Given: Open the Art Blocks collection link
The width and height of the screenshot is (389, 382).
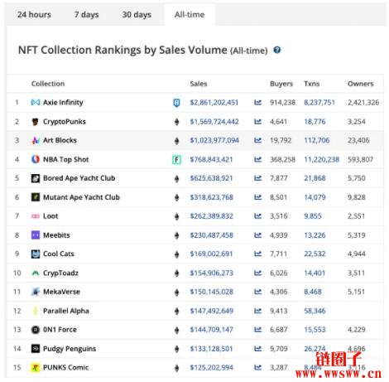Looking at the screenshot, I should 60,140.
